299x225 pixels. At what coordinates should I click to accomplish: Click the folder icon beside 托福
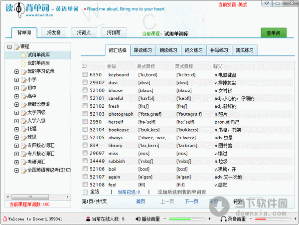point(24,129)
